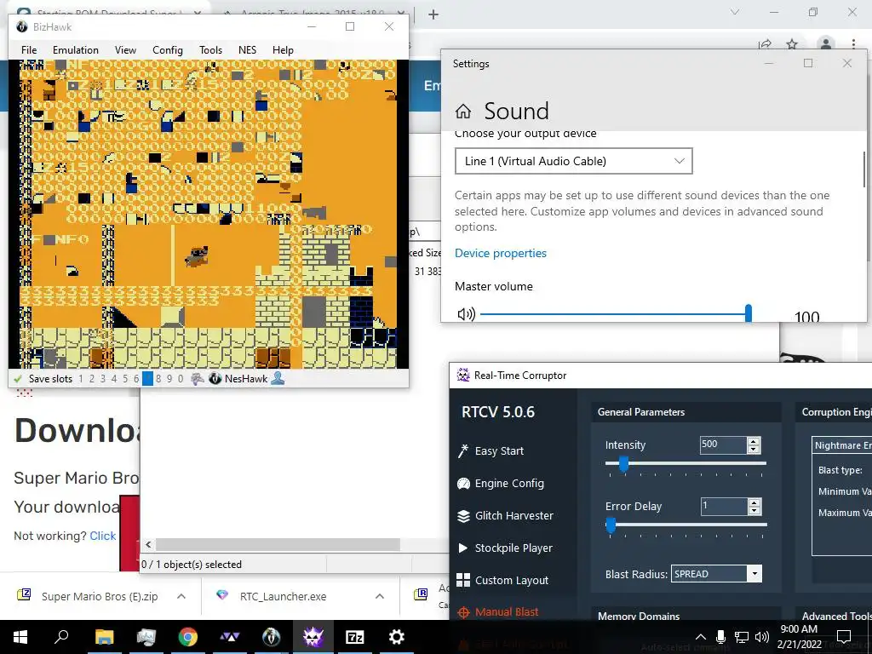Adjust the Master volume slider handle

point(749,313)
